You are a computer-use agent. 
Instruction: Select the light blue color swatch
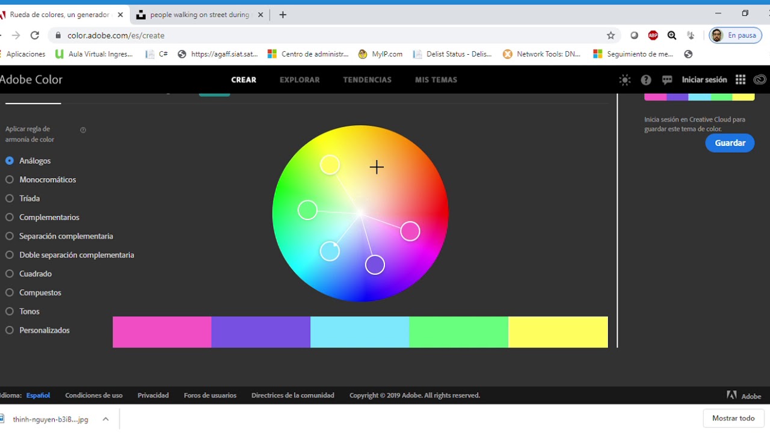360,332
